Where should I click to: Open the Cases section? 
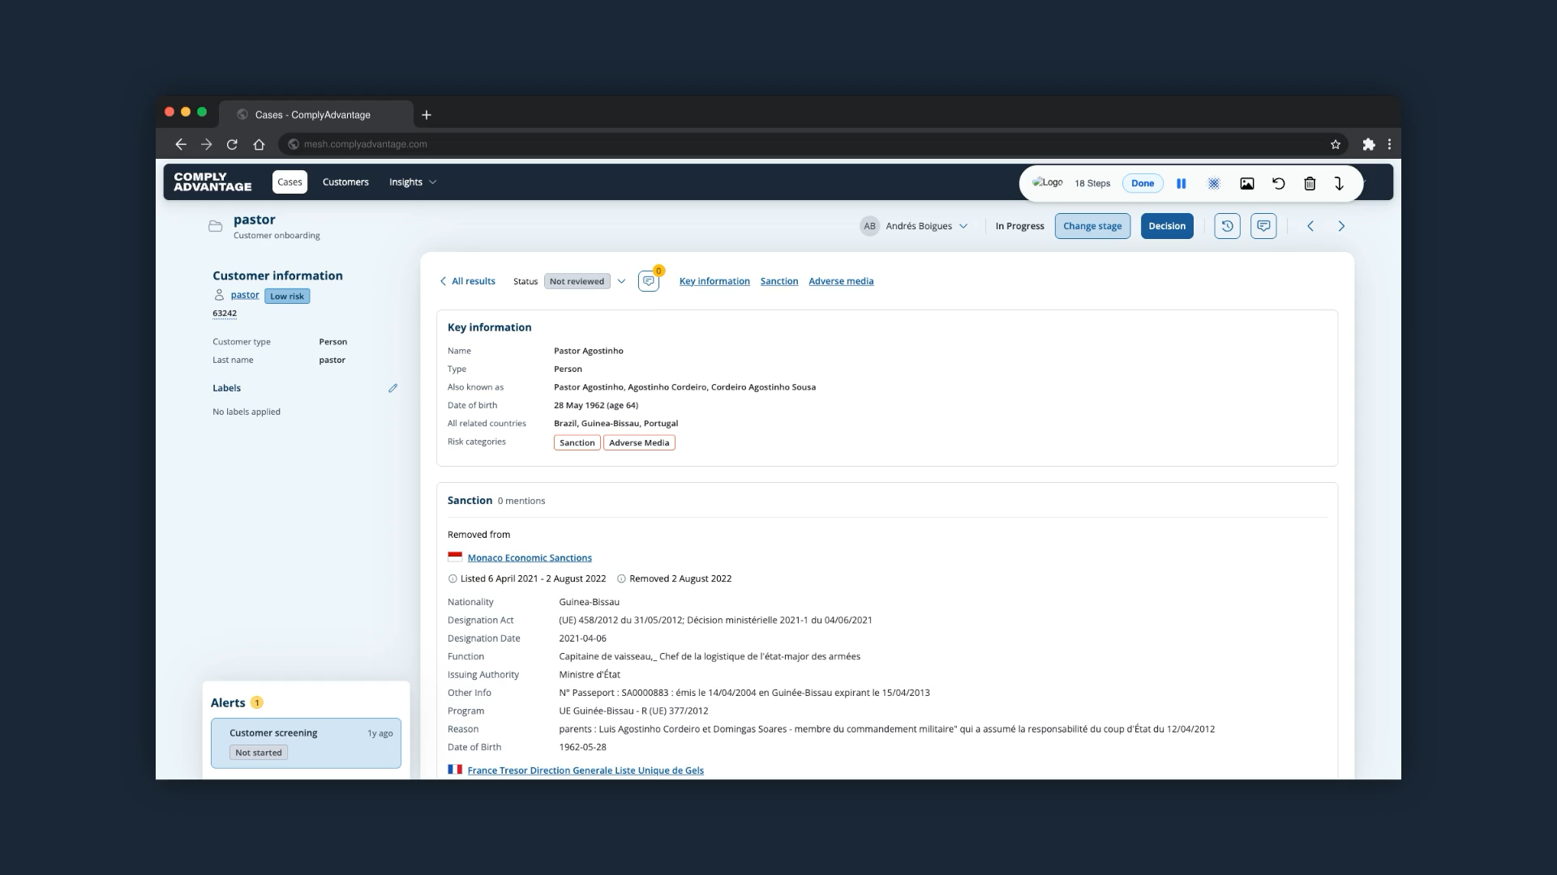(290, 182)
